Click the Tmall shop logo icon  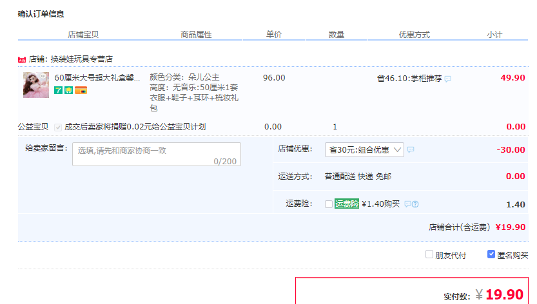[x=22, y=59]
